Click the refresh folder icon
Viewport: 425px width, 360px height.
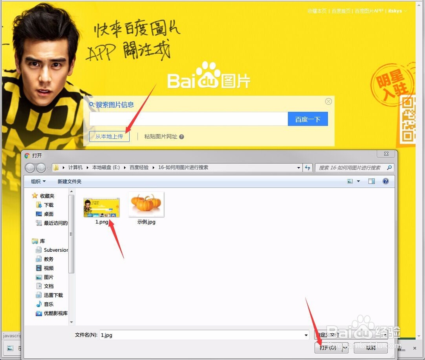(x=307, y=168)
